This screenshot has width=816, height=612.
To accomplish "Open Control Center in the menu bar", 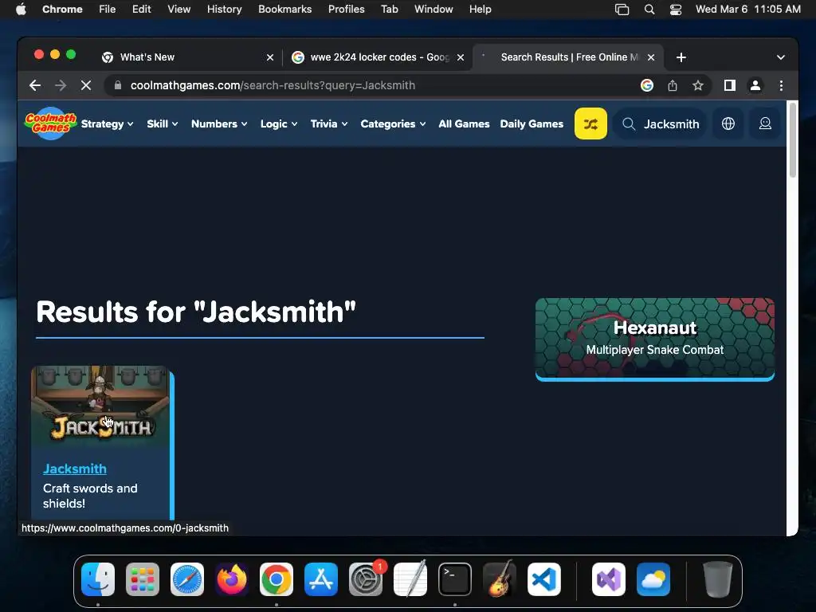I will pos(676,10).
